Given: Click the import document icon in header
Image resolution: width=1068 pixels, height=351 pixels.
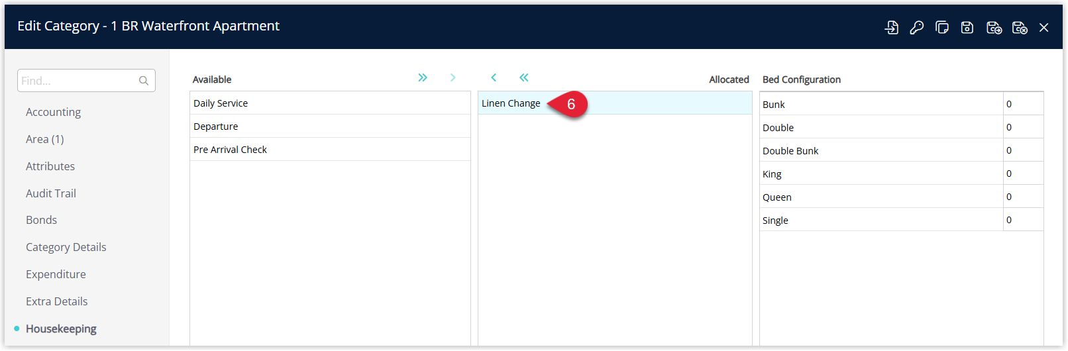Looking at the screenshot, I should (x=892, y=27).
